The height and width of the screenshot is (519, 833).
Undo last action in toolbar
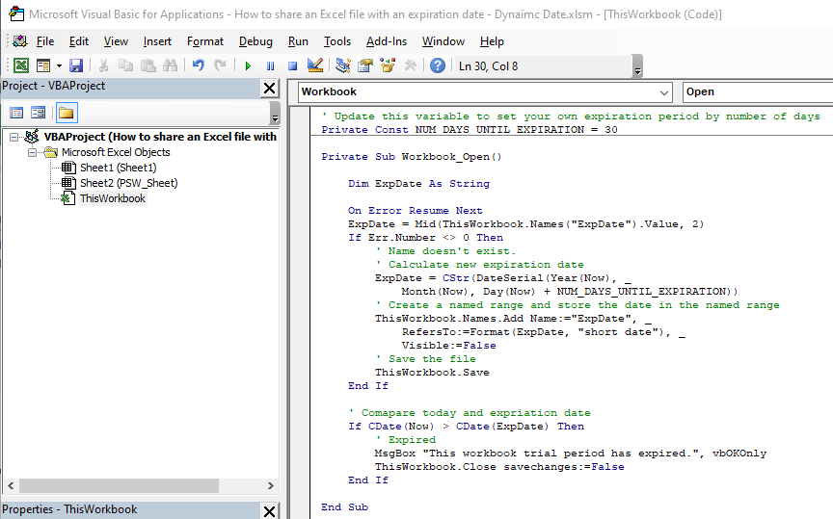[199, 65]
